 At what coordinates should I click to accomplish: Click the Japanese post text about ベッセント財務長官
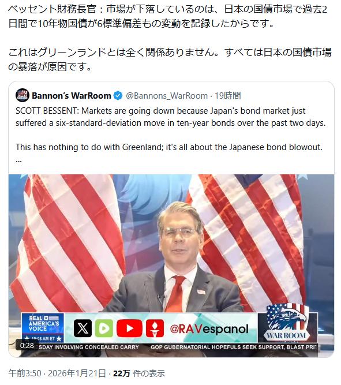click(x=170, y=38)
